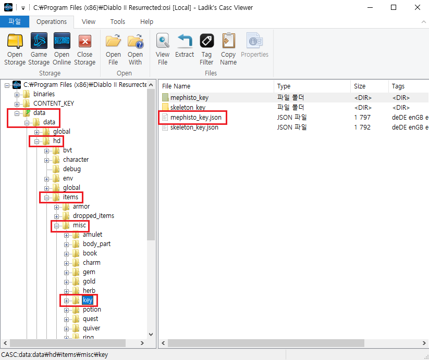Maximize the Casc Viewer window
429x360 pixels.
(x=394, y=7)
